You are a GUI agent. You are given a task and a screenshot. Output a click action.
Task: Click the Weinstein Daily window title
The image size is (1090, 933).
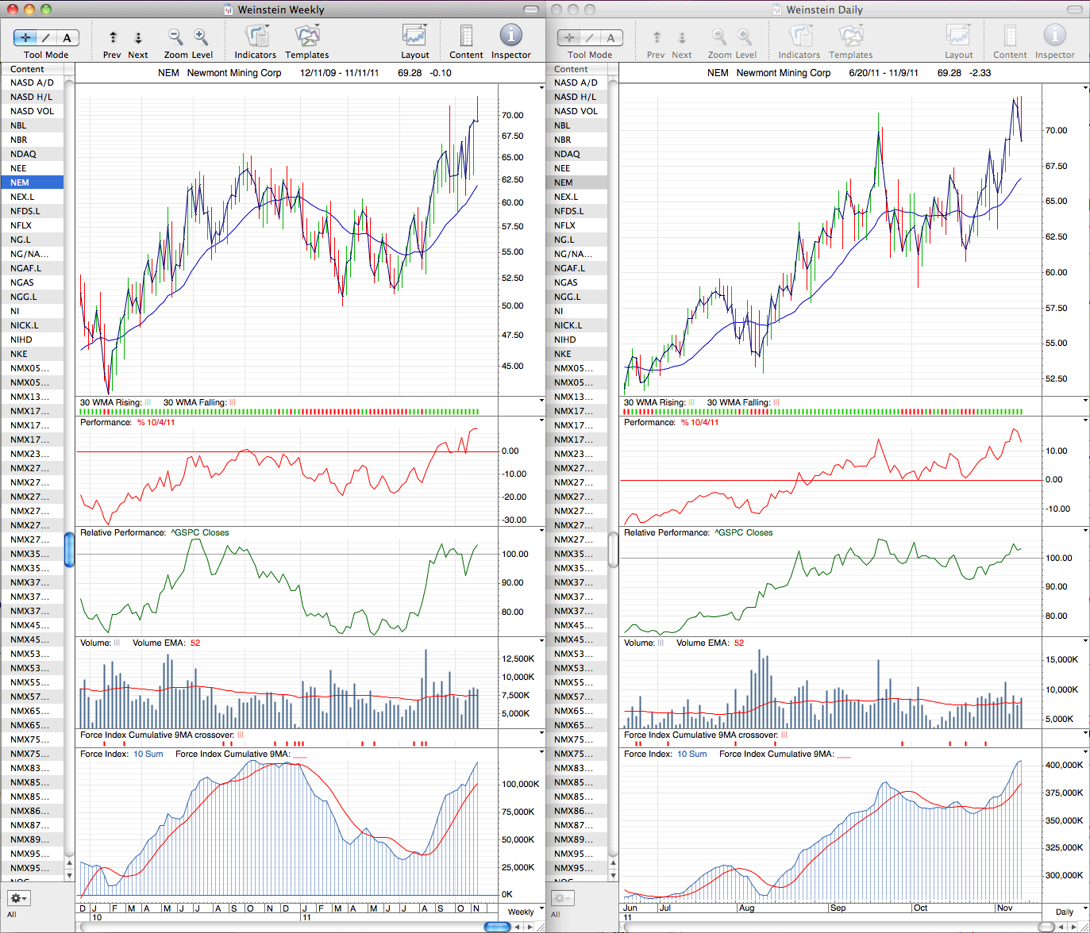click(x=824, y=10)
